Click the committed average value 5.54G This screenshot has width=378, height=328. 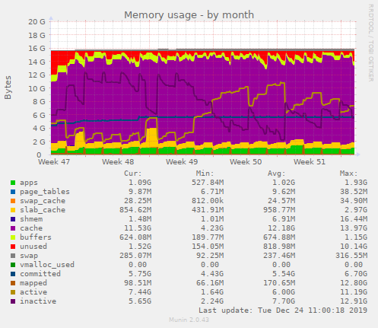(284, 274)
